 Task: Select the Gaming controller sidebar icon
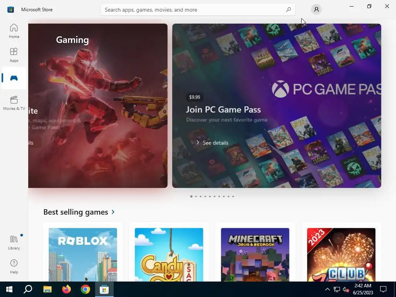(x=14, y=78)
